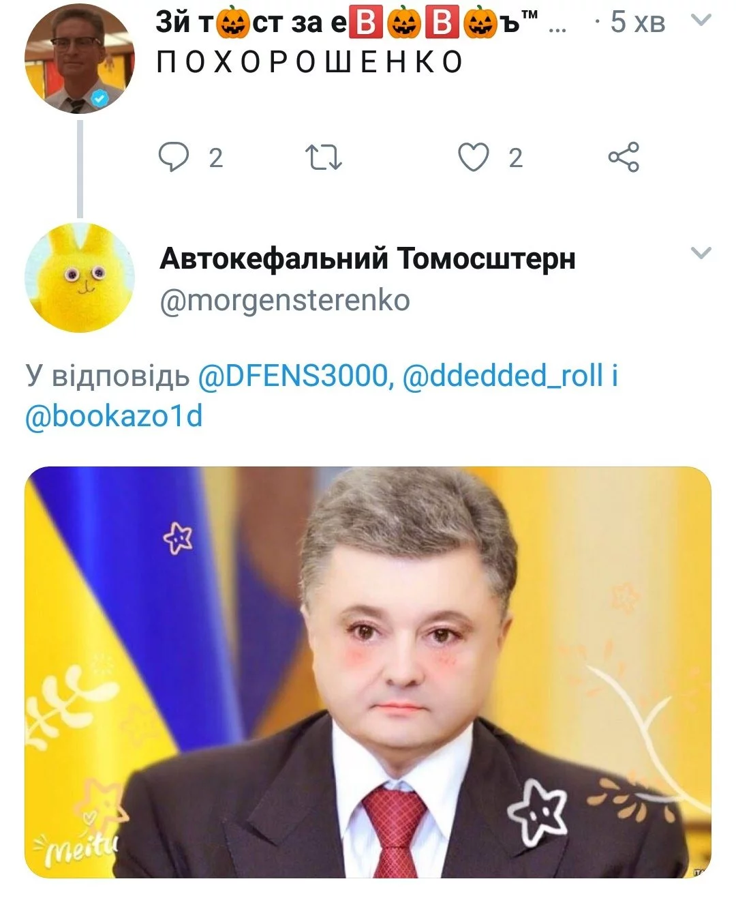Expand options chevron beside Автокефальний Томосштерн
Viewport: 736px width, 907px height.
701,253
